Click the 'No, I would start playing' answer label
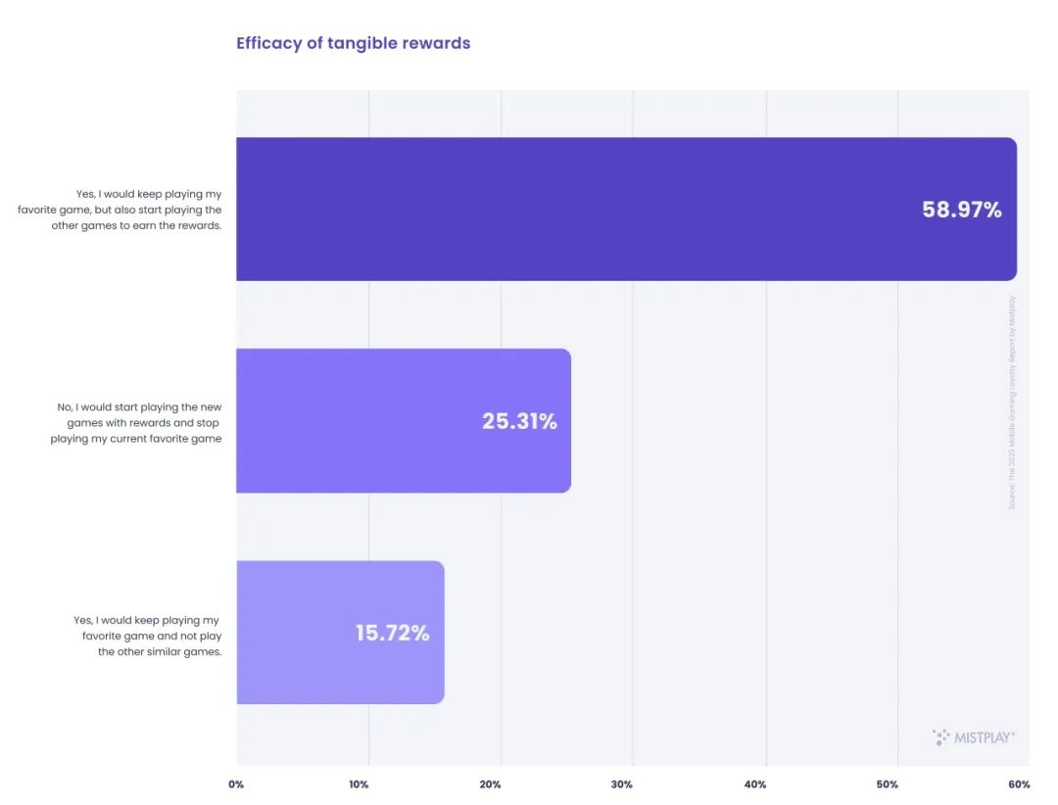This screenshot has width=1058, height=805. tap(135, 422)
